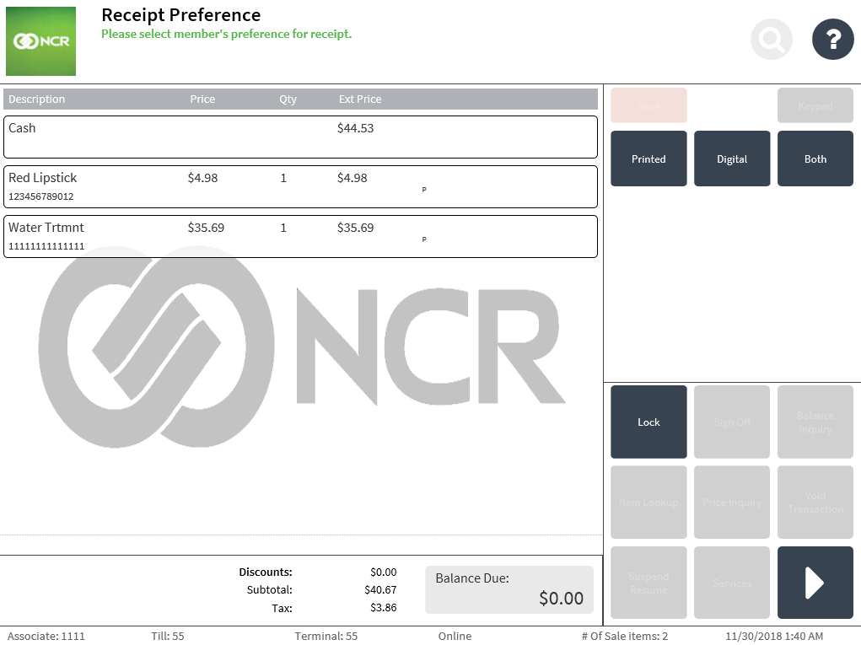Click the NCR logo tile in header
861x645 pixels.
40,41
